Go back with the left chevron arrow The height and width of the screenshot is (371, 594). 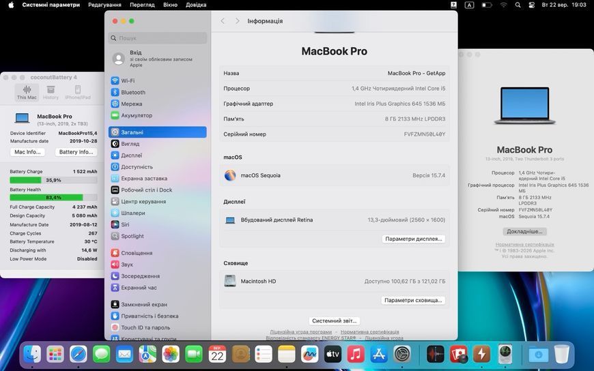[223, 21]
